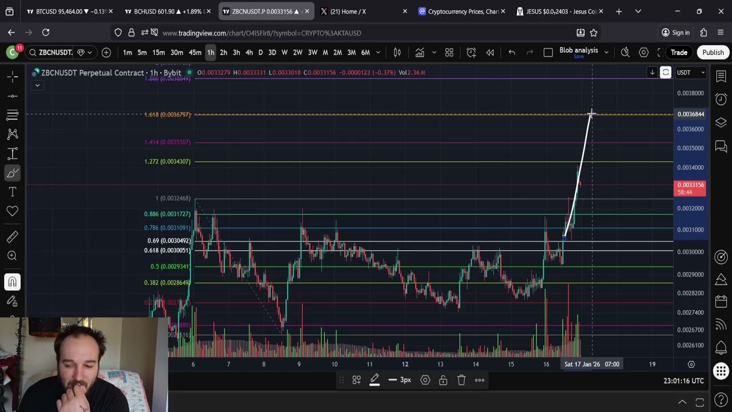Delete the selected drawing trash icon
732x412 pixels.
pyautogui.click(x=462, y=380)
